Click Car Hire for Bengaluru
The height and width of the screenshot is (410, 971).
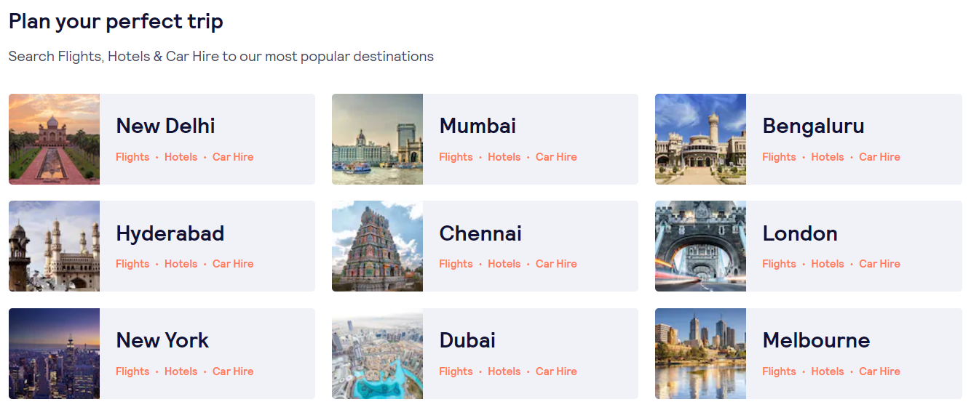point(879,157)
